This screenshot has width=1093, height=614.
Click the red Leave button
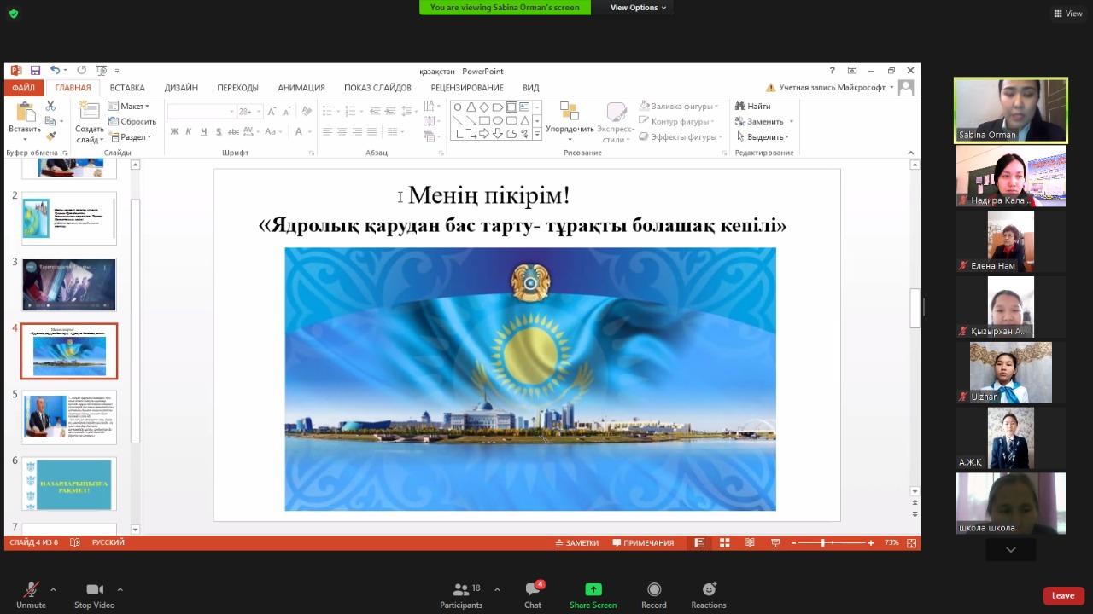(1063, 595)
